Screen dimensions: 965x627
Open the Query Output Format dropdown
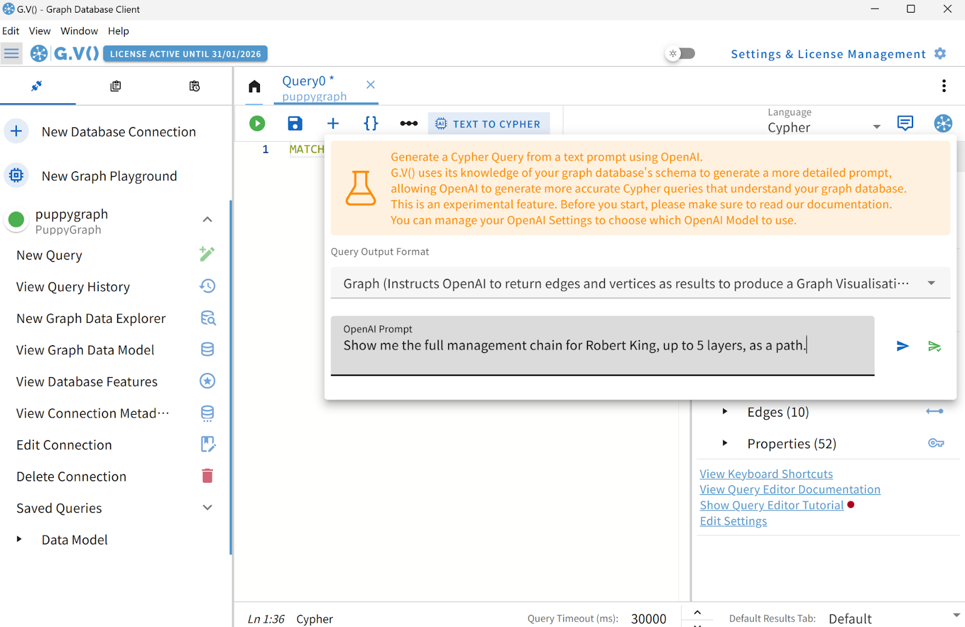tap(641, 283)
